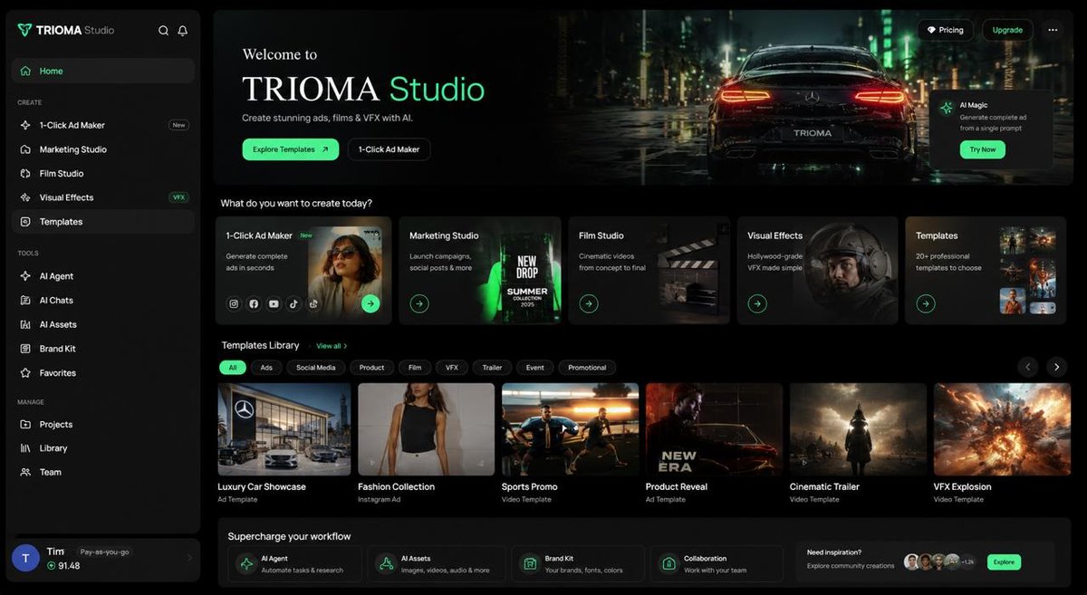Image resolution: width=1087 pixels, height=595 pixels.
Task: Select the Ads filter chip
Action: [266, 368]
